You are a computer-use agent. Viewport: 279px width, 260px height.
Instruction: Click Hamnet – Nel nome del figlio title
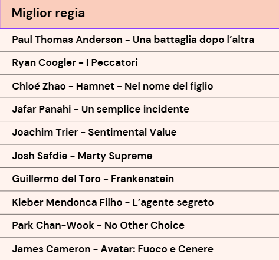pos(145,87)
